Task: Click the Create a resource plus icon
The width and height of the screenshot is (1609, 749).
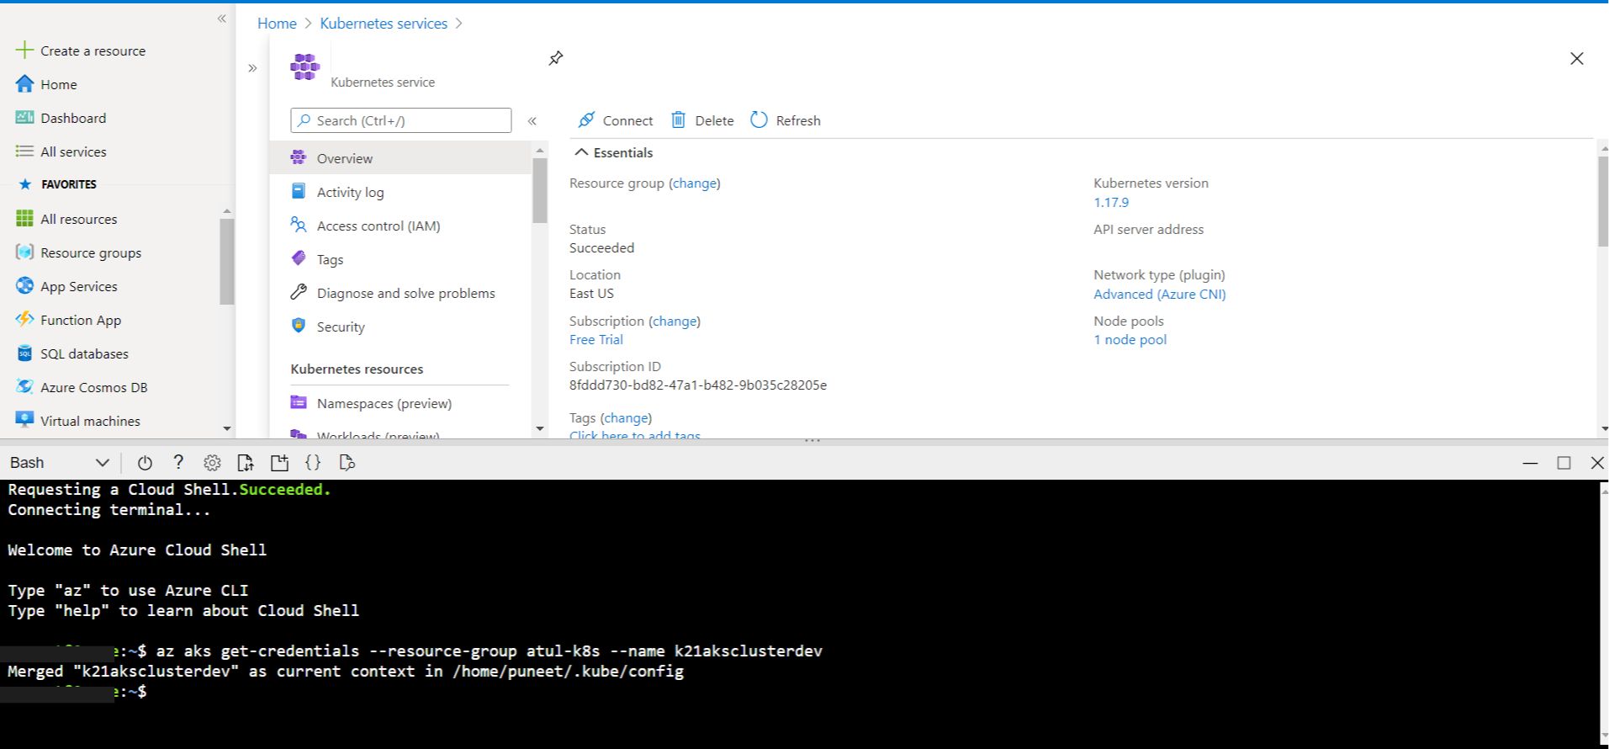Action: tap(24, 50)
